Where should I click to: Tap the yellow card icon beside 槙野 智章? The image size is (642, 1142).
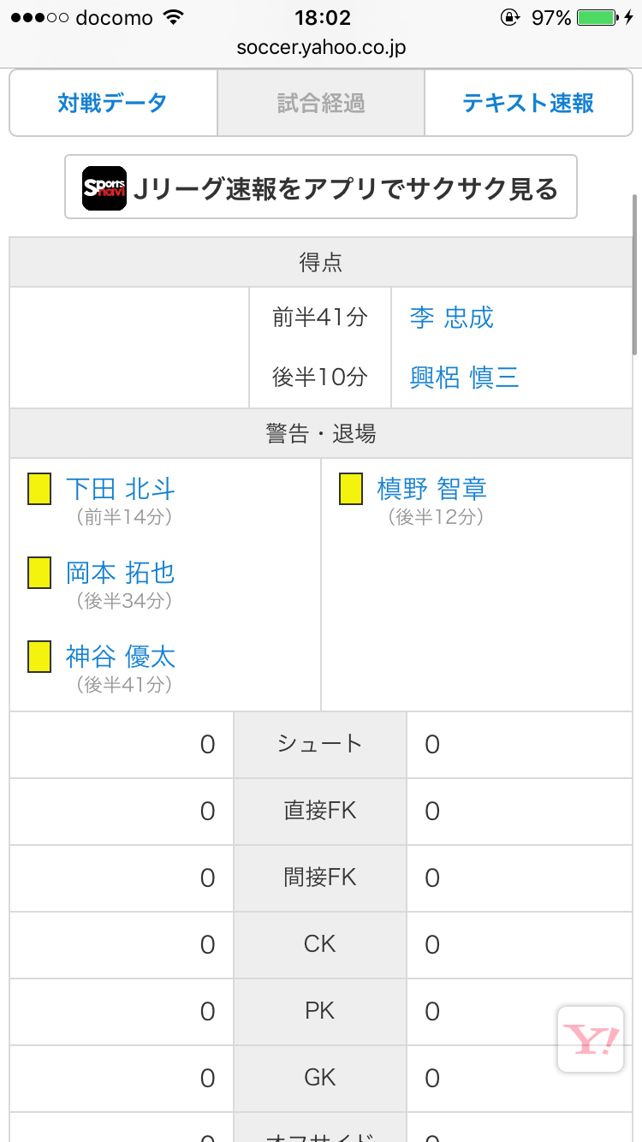tap(351, 489)
